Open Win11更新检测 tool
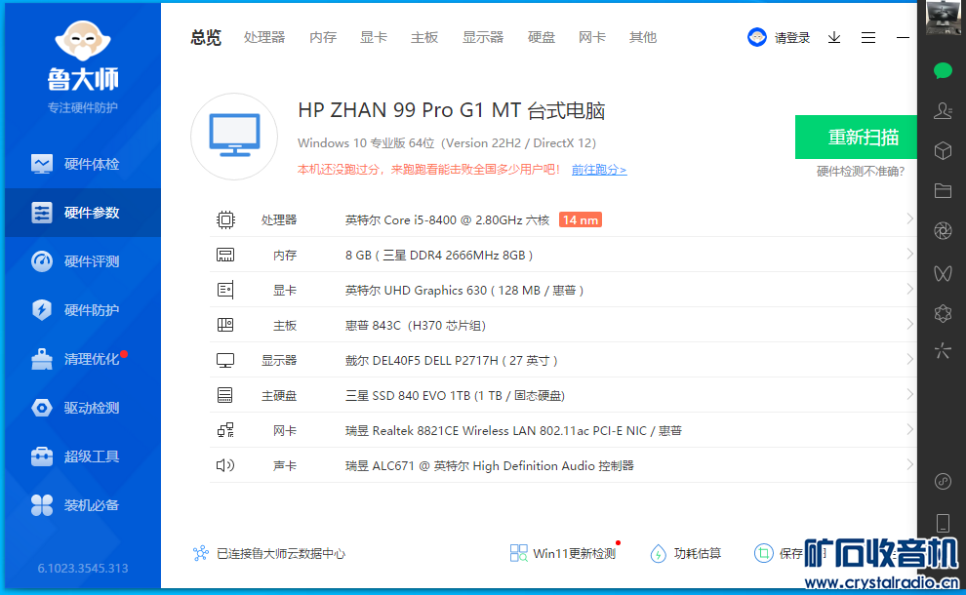966x595 pixels. click(x=563, y=553)
